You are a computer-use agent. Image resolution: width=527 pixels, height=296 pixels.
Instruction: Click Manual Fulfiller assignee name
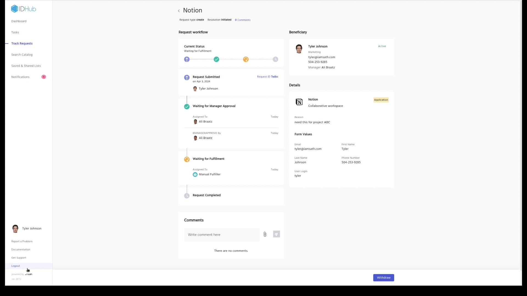209,174
